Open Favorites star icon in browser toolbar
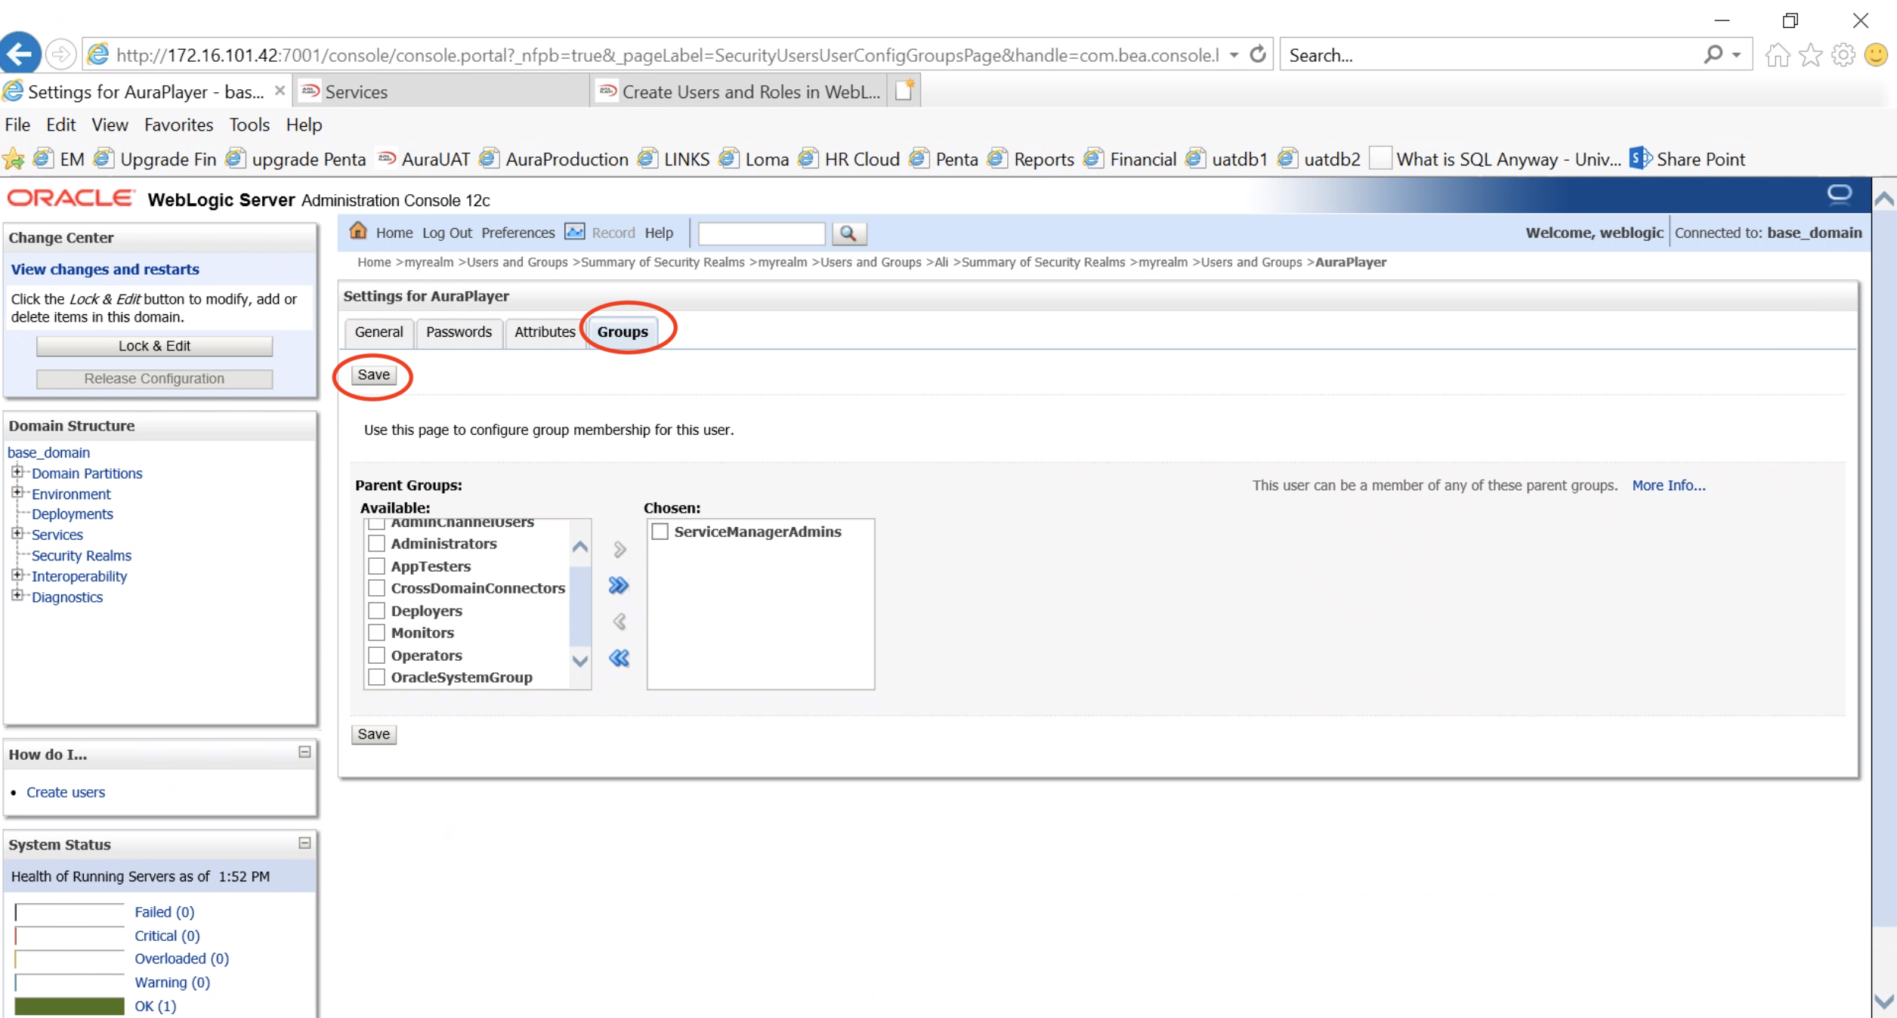Screen dimensions: 1897x1018 (x=1810, y=55)
